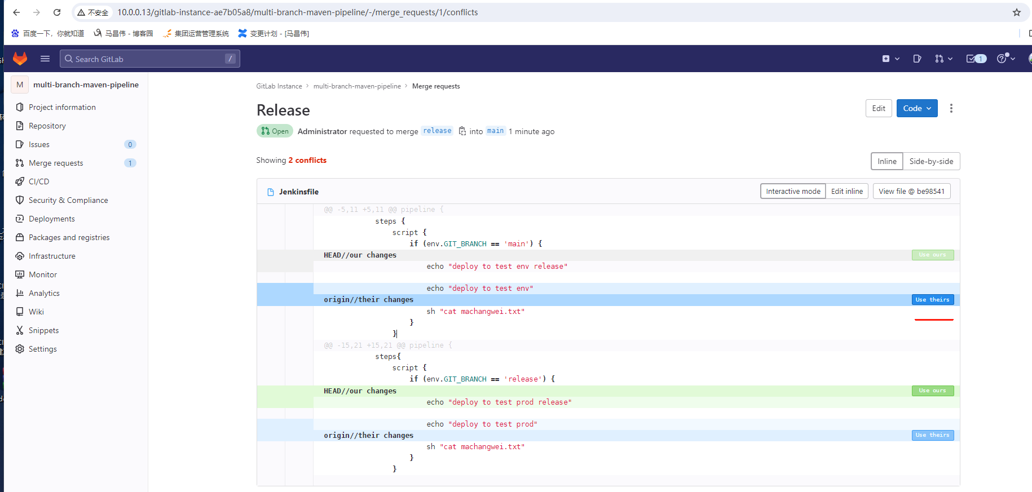
Task: Open the Help question mark dropdown
Action: (1006, 59)
